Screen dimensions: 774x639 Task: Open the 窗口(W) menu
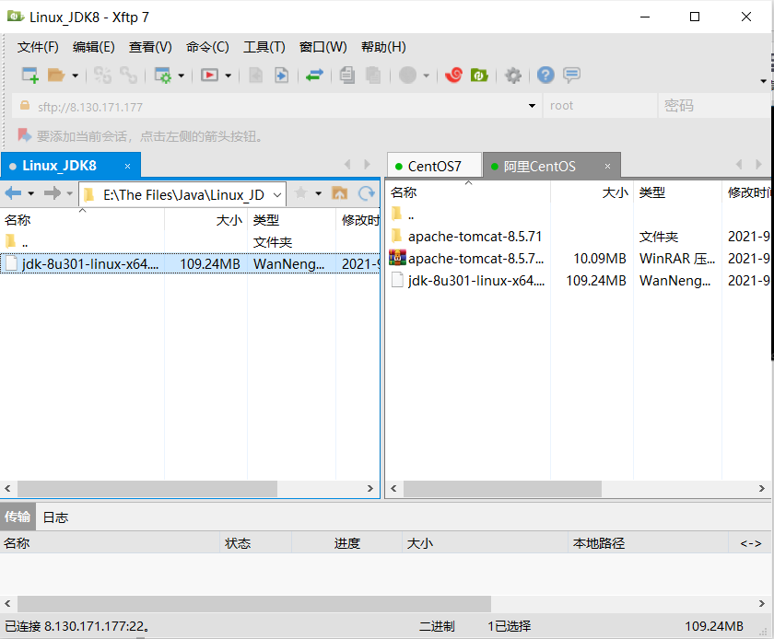(322, 47)
